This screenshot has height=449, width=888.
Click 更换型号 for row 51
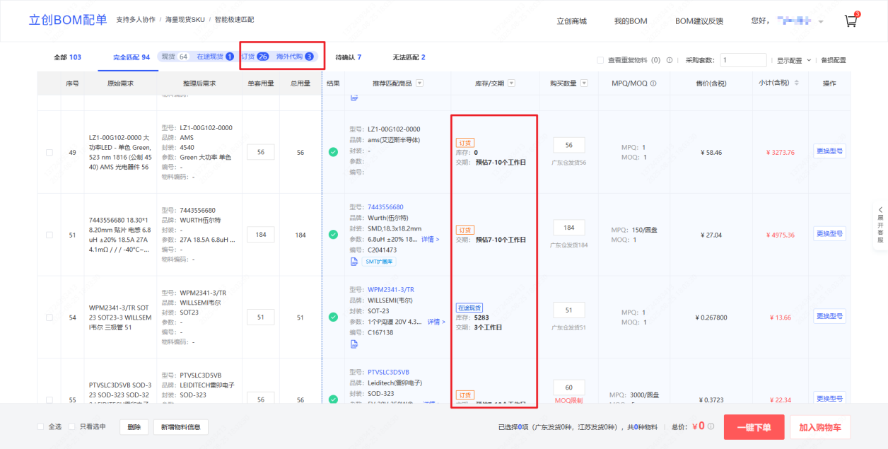[x=829, y=234]
